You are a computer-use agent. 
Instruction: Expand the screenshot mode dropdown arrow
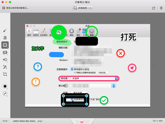(90, 8)
